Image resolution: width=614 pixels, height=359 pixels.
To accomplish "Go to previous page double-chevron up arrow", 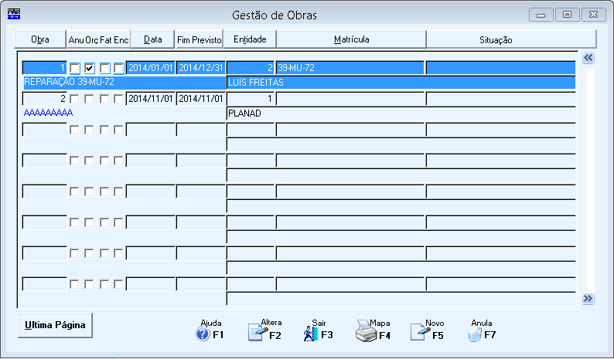I will tap(588, 58).
